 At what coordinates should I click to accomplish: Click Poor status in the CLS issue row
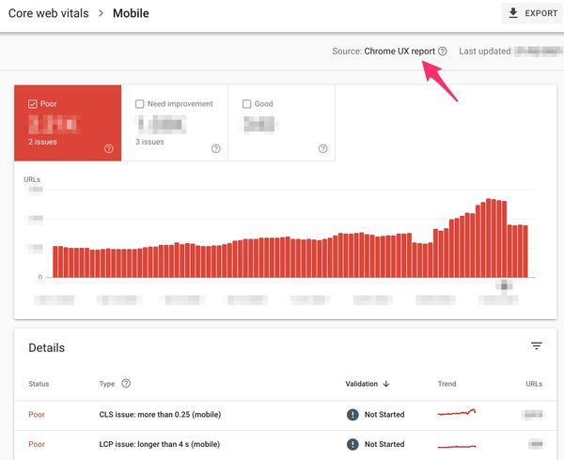(x=37, y=415)
